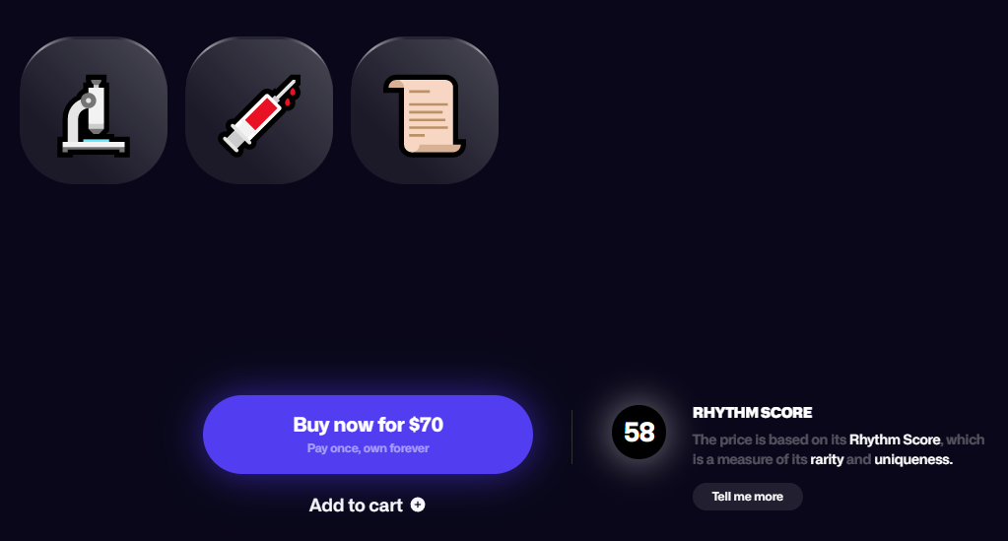1008x541 pixels.
Task: Select the highlighted word uniqueness
Action: [912, 459]
